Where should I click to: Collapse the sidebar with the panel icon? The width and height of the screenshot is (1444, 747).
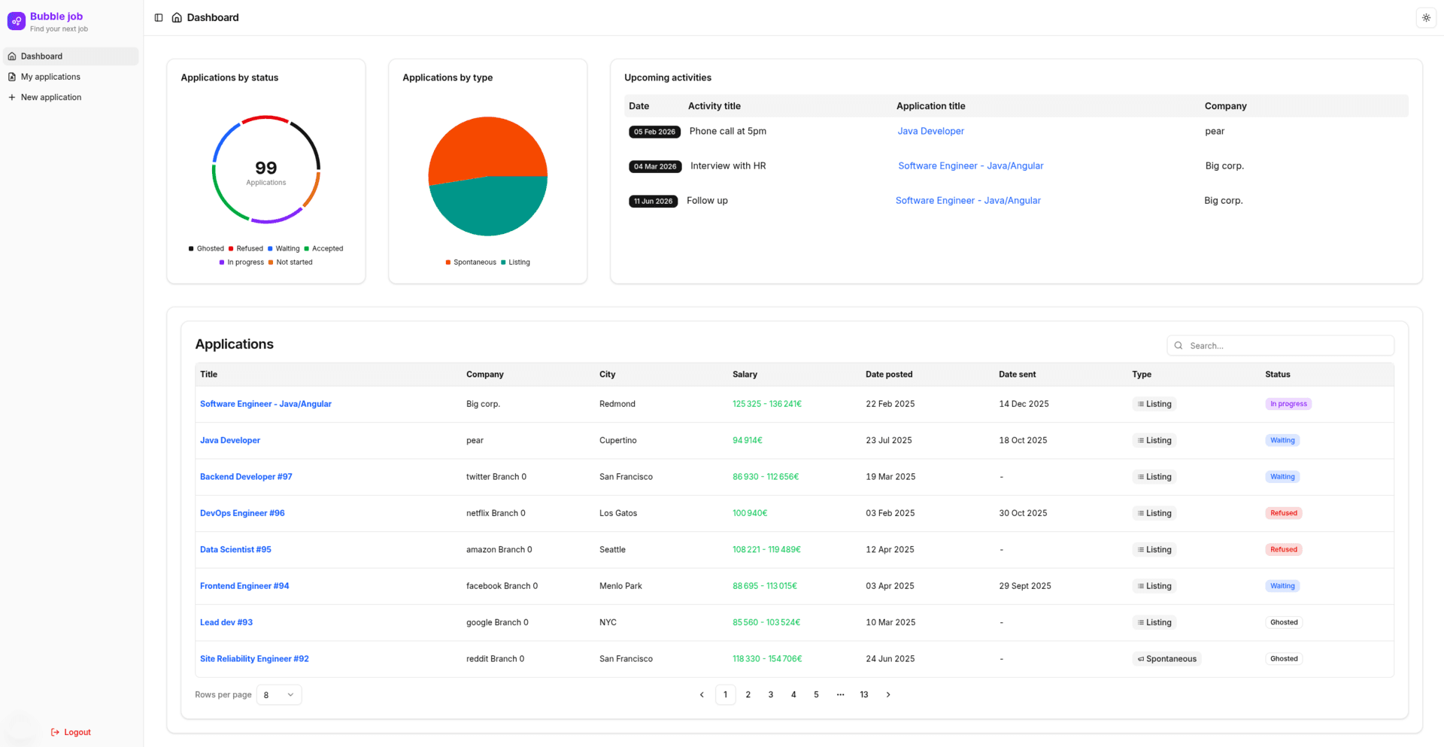point(158,17)
